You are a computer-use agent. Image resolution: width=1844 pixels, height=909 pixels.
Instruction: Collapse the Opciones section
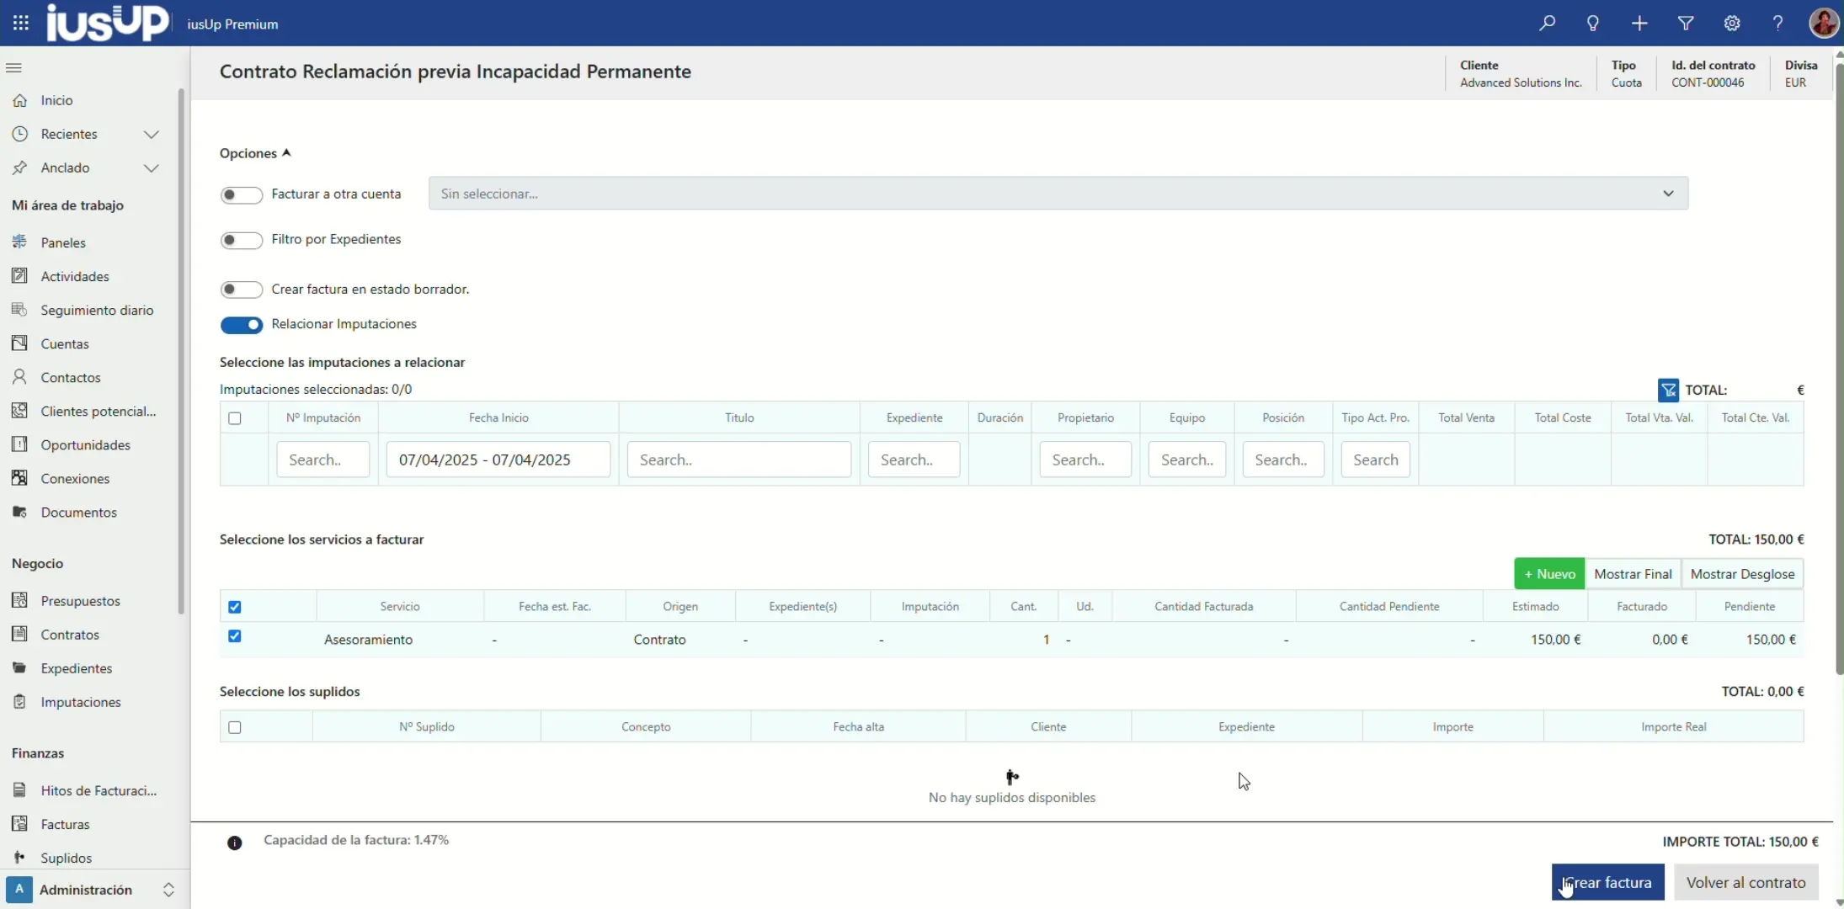[255, 153]
